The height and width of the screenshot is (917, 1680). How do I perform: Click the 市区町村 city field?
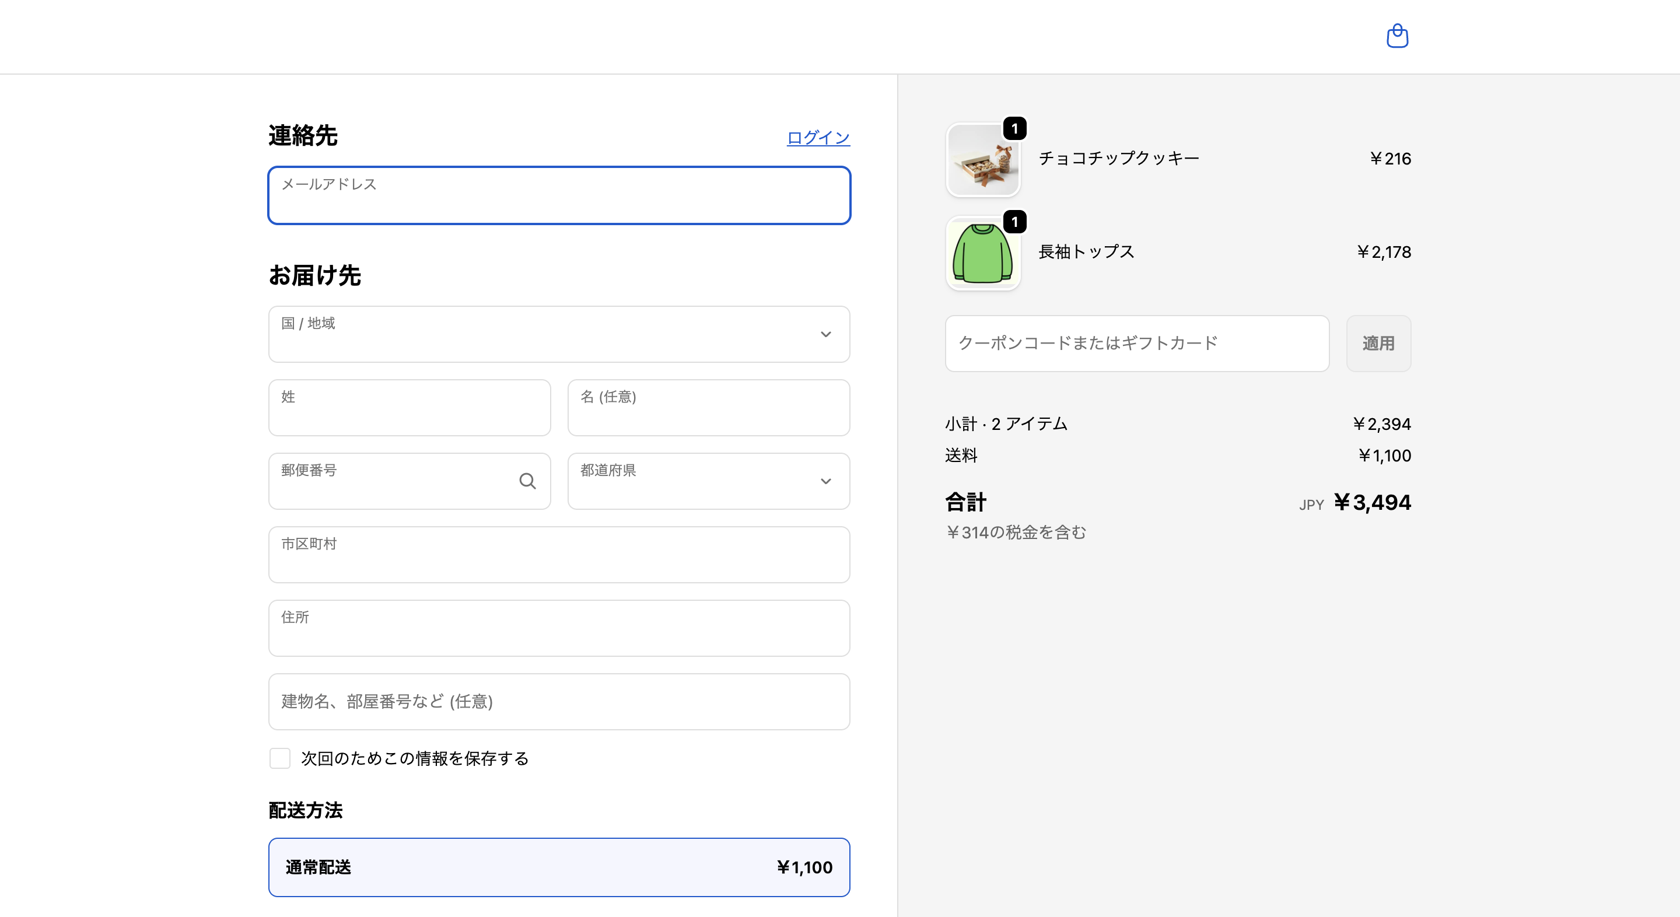559,555
